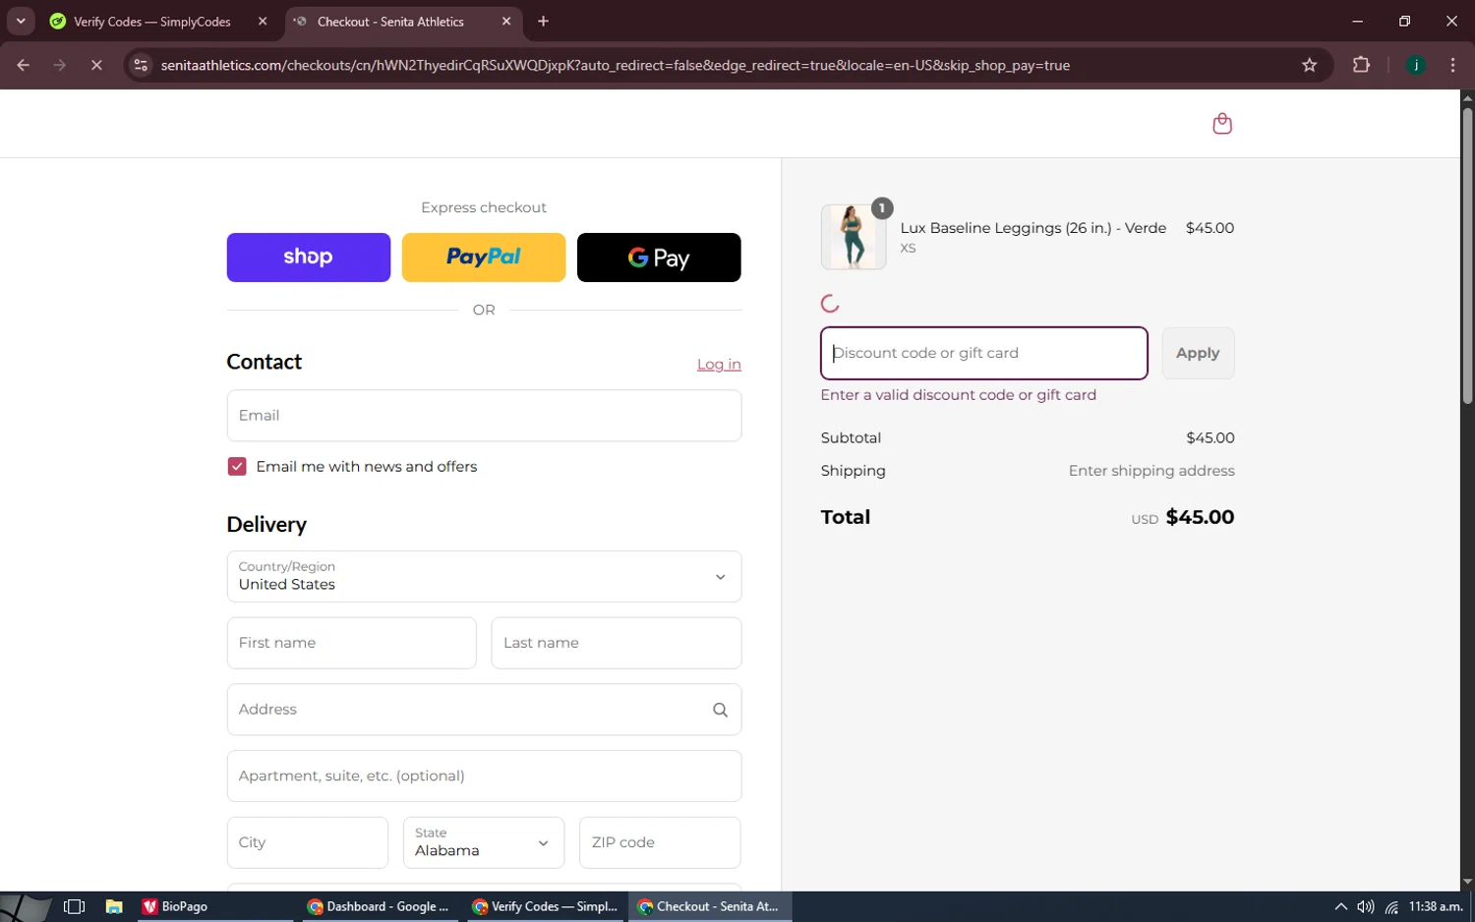The width and height of the screenshot is (1475, 922).
Task: Click the Lux Baseline Leggings product thumbnail
Action: 854,237
